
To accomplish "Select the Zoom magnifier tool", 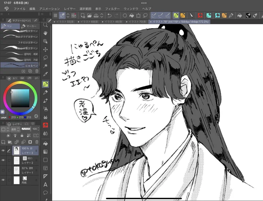I will coord(45,25).
